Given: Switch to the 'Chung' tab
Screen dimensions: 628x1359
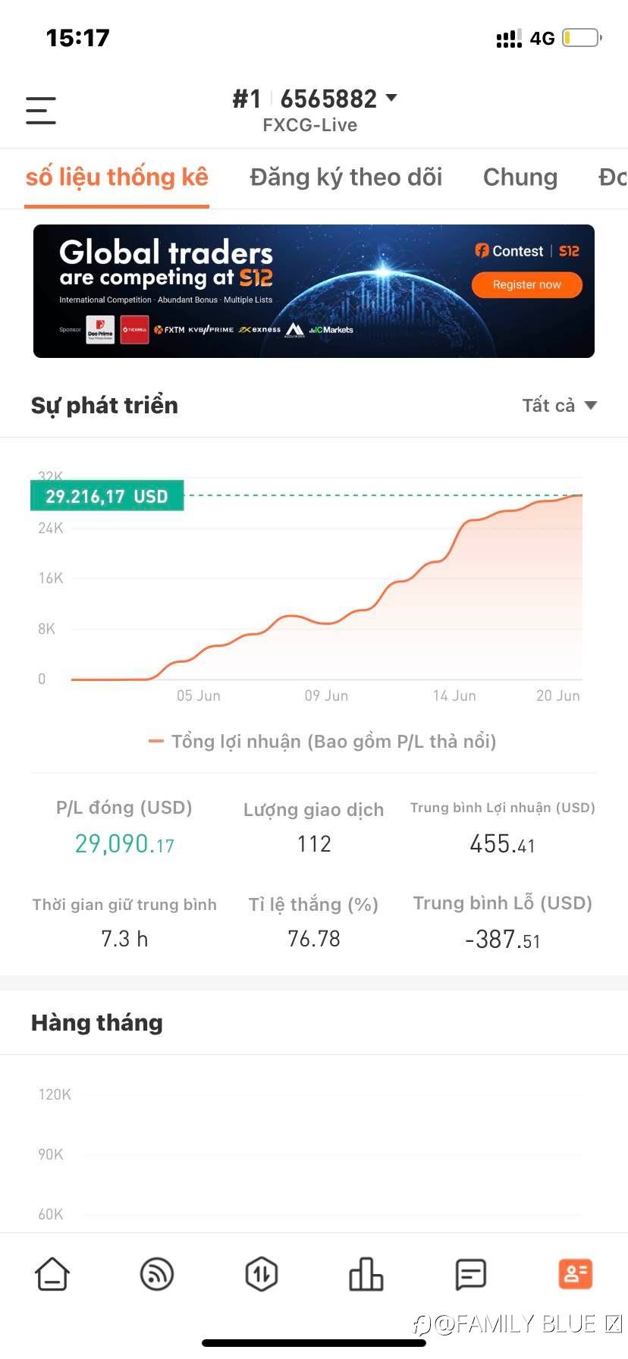Looking at the screenshot, I should (520, 177).
